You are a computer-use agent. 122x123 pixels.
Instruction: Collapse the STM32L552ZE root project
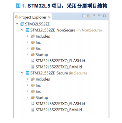click(x=17, y=24)
